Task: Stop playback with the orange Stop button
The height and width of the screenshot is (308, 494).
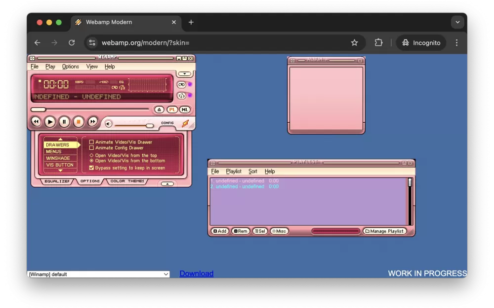Action: click(79, 122)
